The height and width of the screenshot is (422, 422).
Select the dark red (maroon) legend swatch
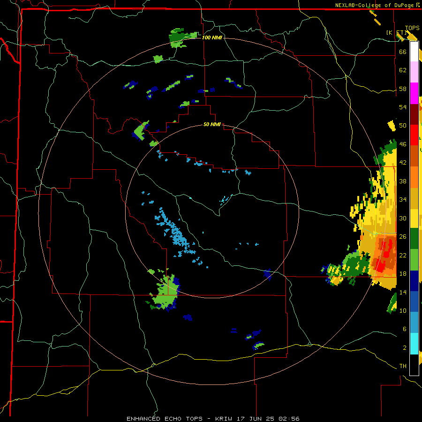click(x=414, y=114)
